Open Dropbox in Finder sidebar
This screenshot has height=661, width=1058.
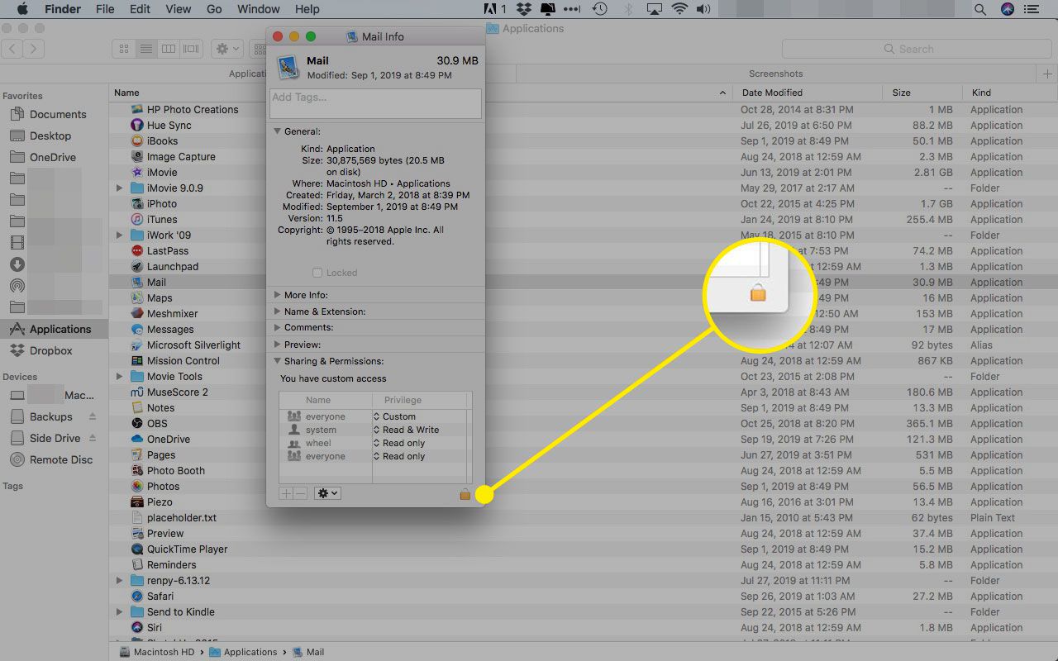54,350
